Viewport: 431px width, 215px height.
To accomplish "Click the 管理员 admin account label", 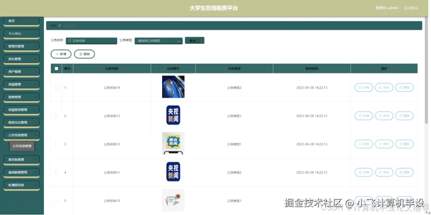I will coord(387,8).
